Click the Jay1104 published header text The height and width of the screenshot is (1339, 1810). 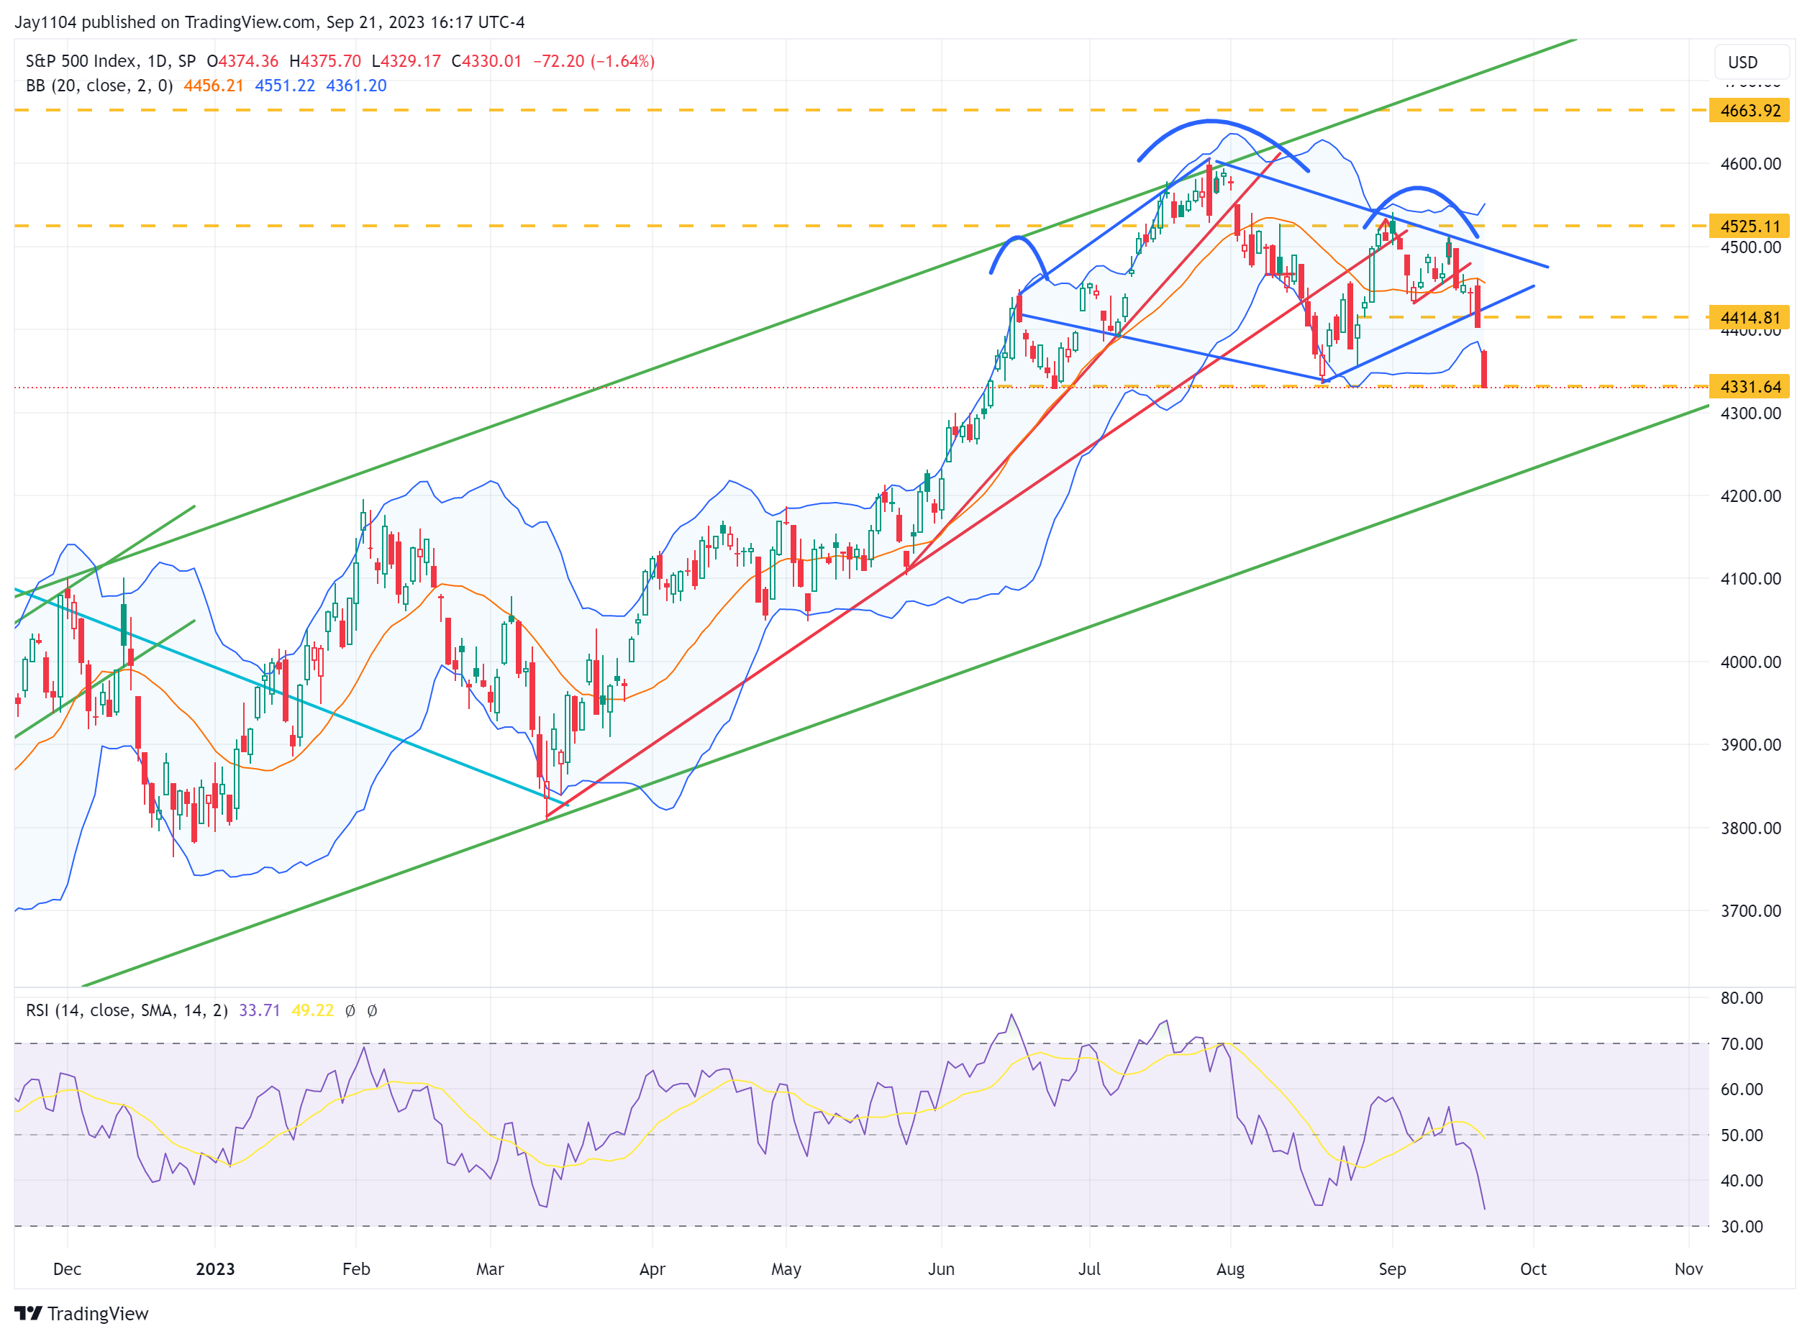pos(269,23)
